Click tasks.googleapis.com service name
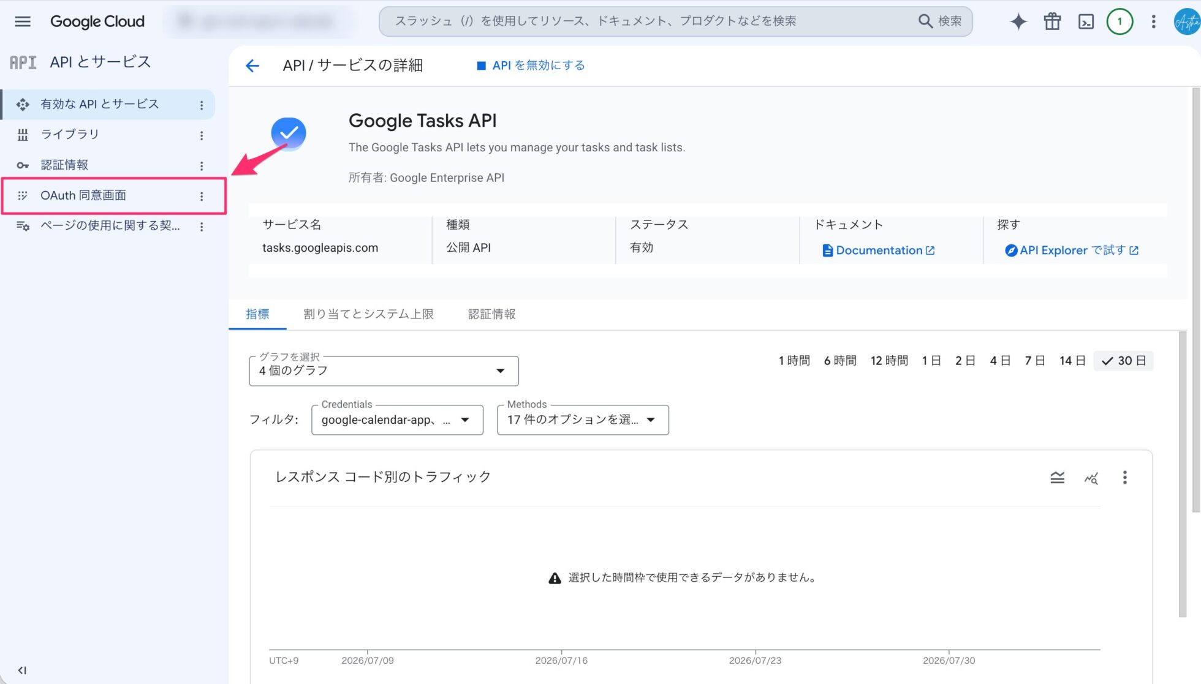Image resolution: width=1201 pixels, height=684 pixels. (x=320, y=248)
